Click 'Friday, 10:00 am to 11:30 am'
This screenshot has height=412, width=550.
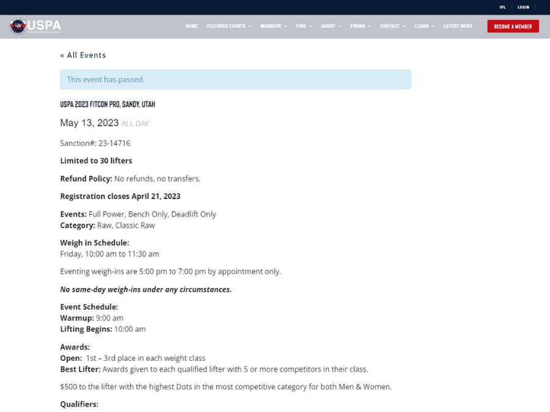click(x=109, y=254)
